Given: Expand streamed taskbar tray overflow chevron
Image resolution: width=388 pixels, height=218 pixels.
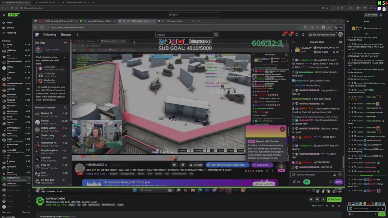Looking at the screenshot, I should pyautogui.click(x=308, y=190).
